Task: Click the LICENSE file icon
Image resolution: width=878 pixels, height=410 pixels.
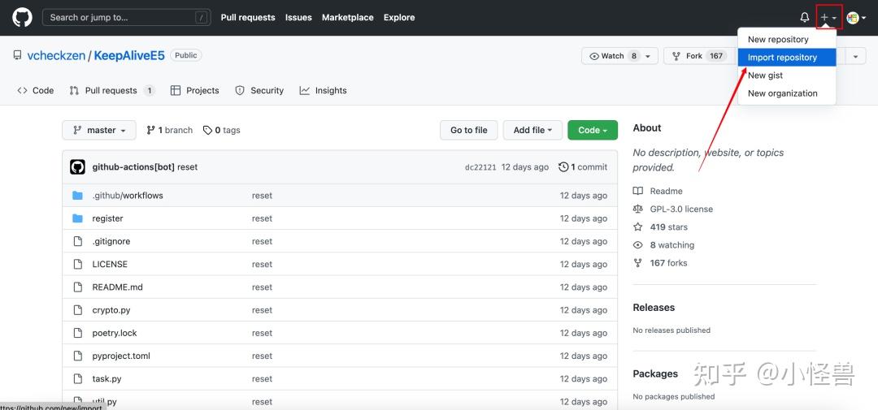Action: (x=78, y=264)
